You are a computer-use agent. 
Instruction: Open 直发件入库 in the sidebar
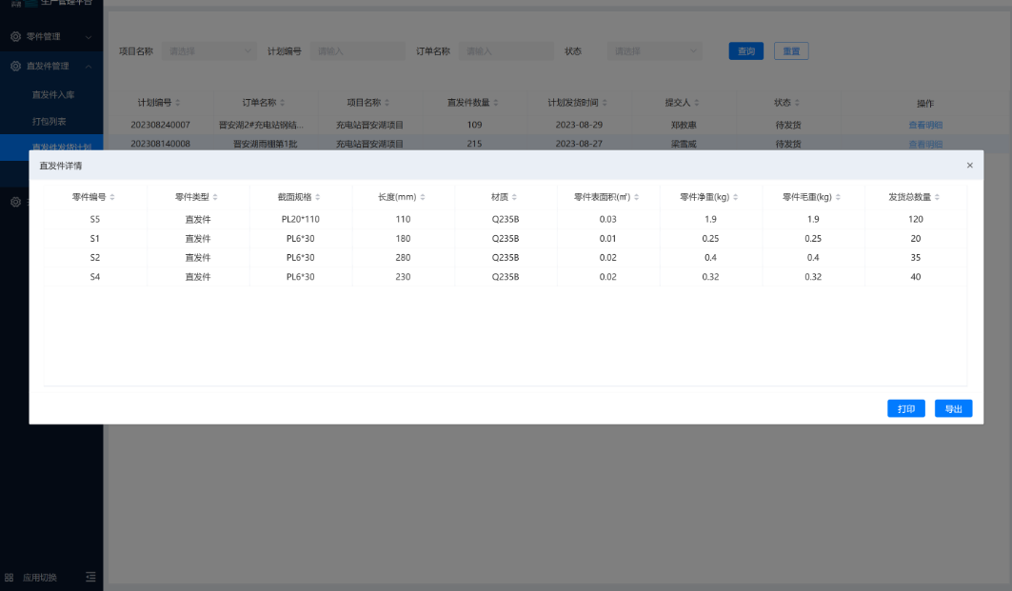pos(53,94)
